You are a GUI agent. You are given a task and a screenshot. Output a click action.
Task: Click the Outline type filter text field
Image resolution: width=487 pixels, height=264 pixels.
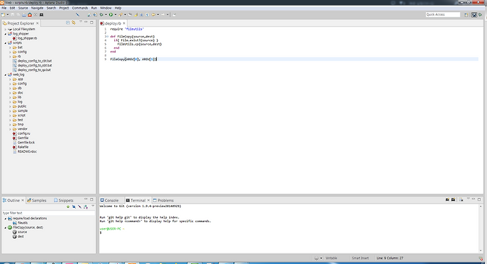(x=49, y=213)
